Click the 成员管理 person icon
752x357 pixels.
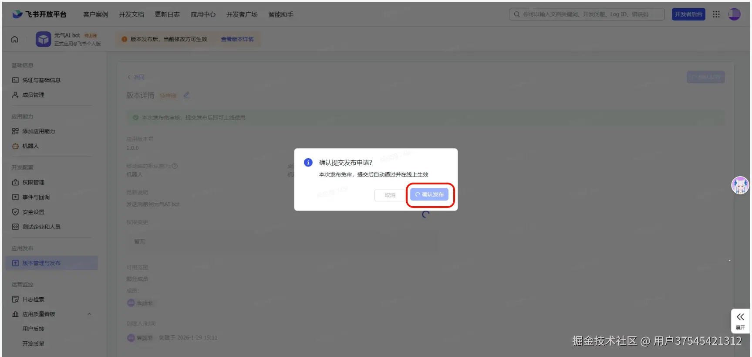15,95
